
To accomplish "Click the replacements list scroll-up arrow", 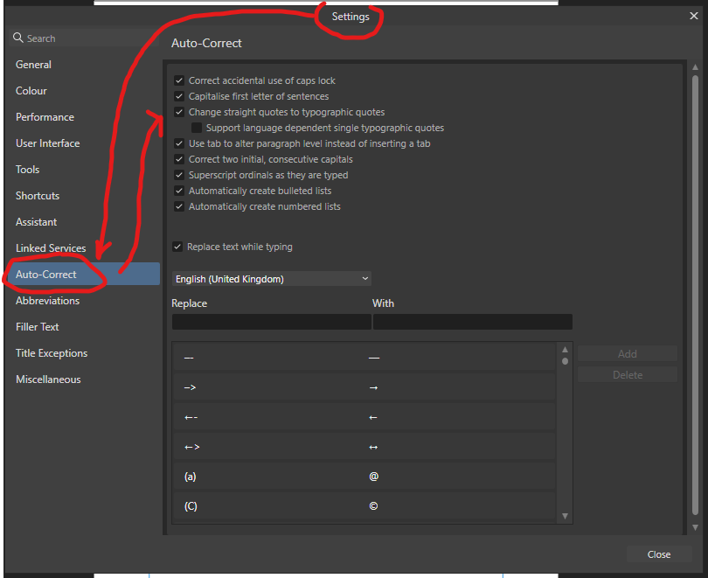I will tap(564, 347).
